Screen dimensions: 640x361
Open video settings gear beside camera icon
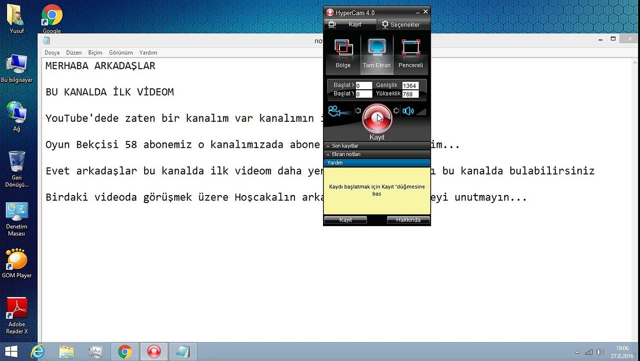point(358,111)
